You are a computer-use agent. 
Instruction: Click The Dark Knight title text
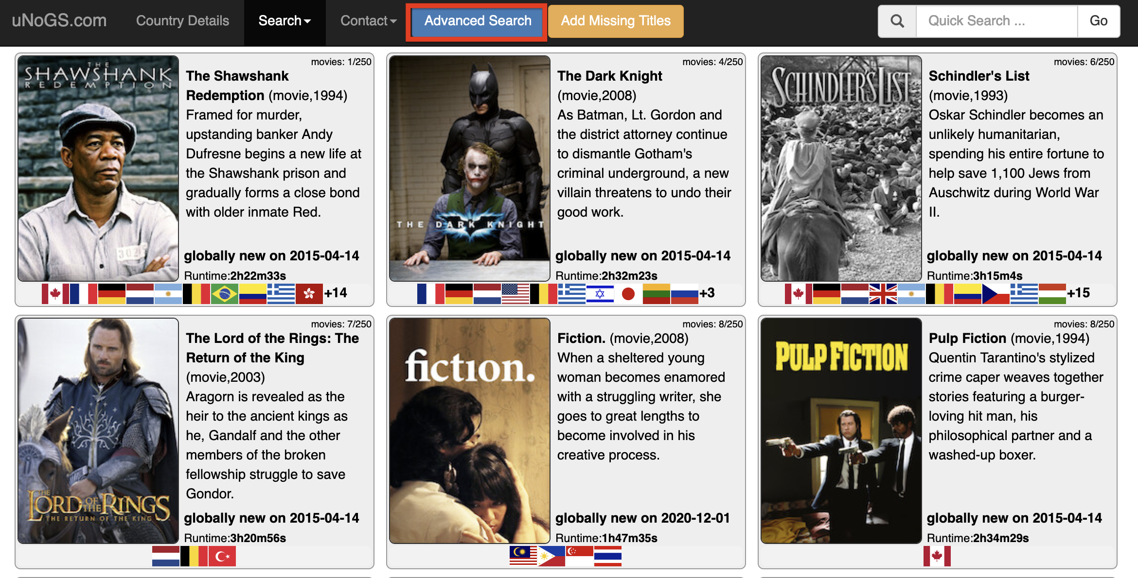point(610,76)
